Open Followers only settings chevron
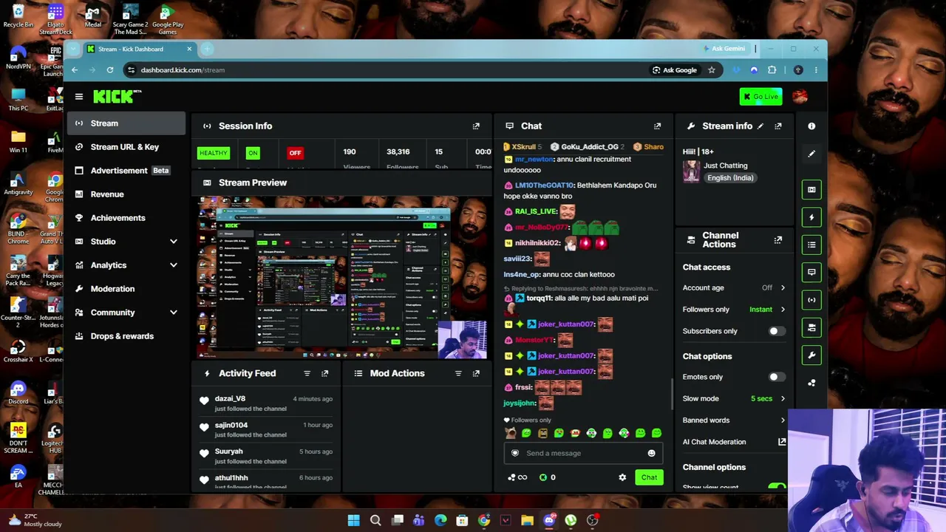The width and height of the screenshot is (946, 532). [x=783, y=310]
